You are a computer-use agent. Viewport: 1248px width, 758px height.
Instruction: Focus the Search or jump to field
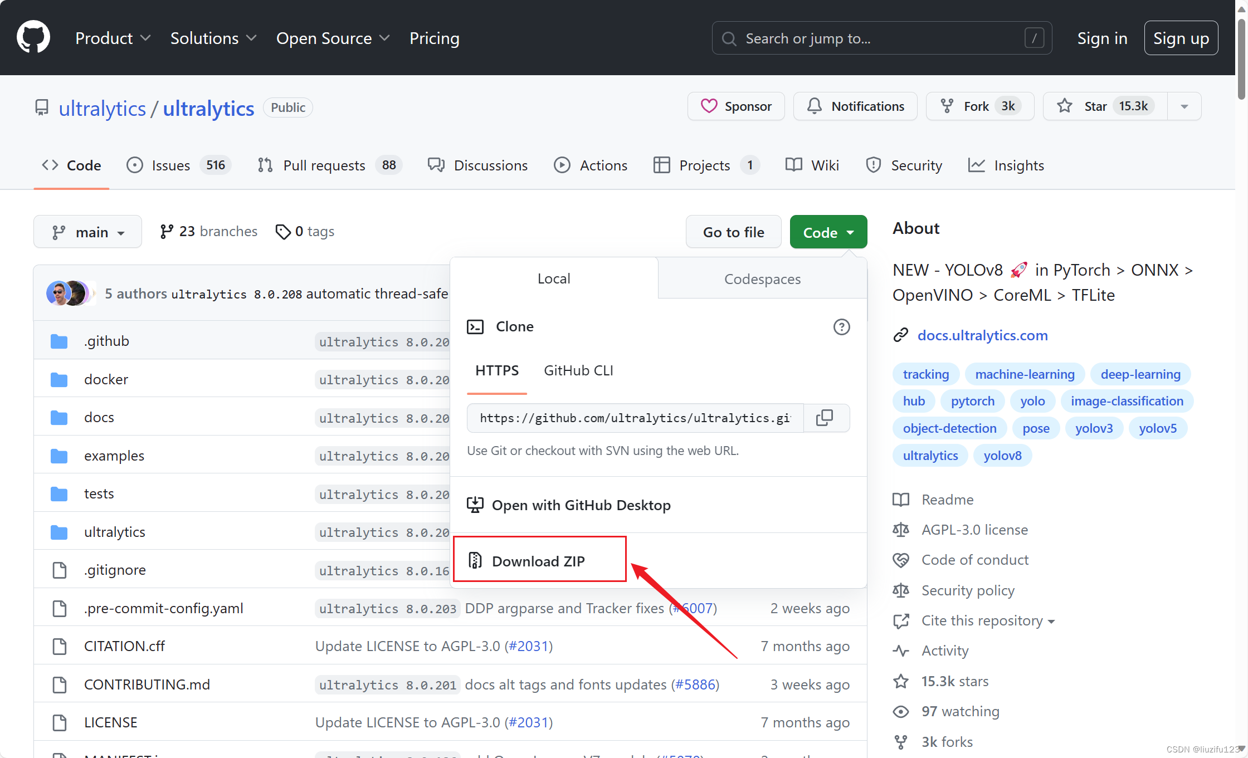(x=881, y=38)
